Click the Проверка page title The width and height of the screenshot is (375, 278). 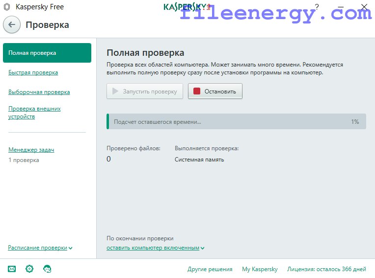click(47, 25)
